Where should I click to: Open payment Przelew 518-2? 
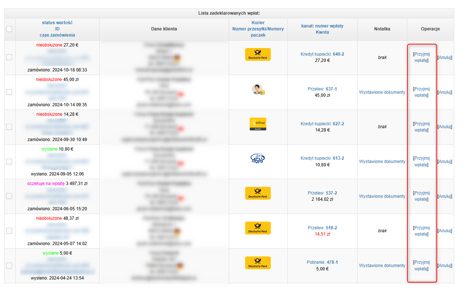click(322, 228)
